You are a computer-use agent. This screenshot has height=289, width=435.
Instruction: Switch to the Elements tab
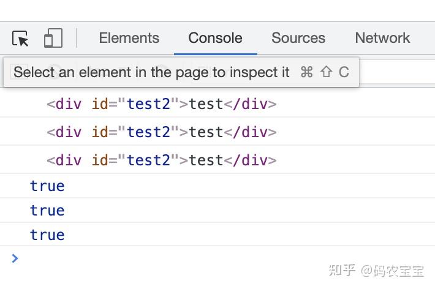(x=129, y=38)
